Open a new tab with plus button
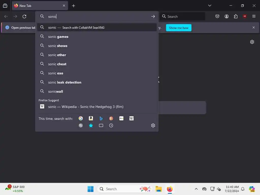Screen dimensions: 260x195 [73, 6]
